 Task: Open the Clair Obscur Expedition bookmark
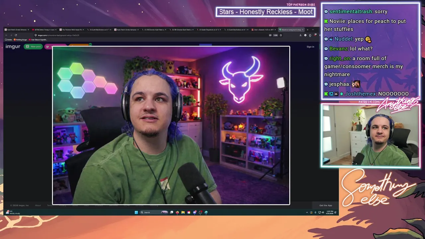click(37, 40)
